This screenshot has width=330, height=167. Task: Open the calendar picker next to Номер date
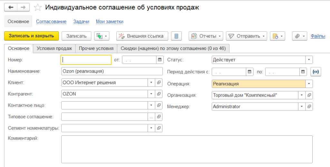(159, 60)
